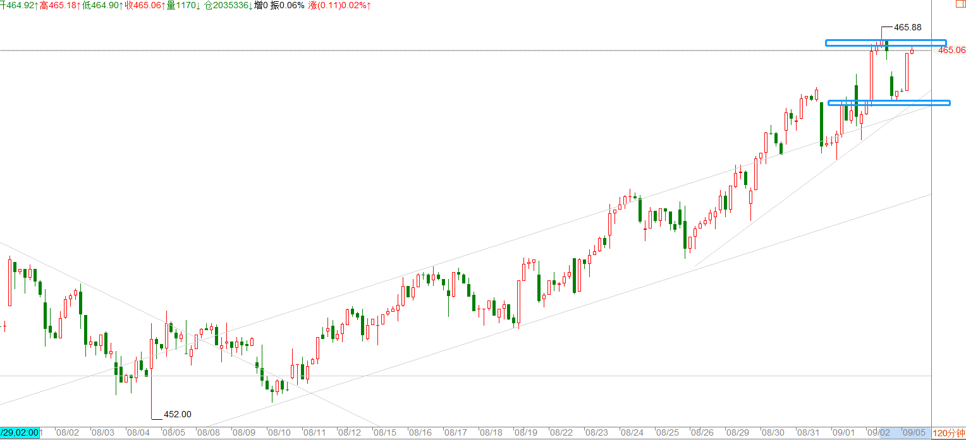Click the 08/30 date label
The height and width of the screenshot is (440, 966).
click(773, 433)
